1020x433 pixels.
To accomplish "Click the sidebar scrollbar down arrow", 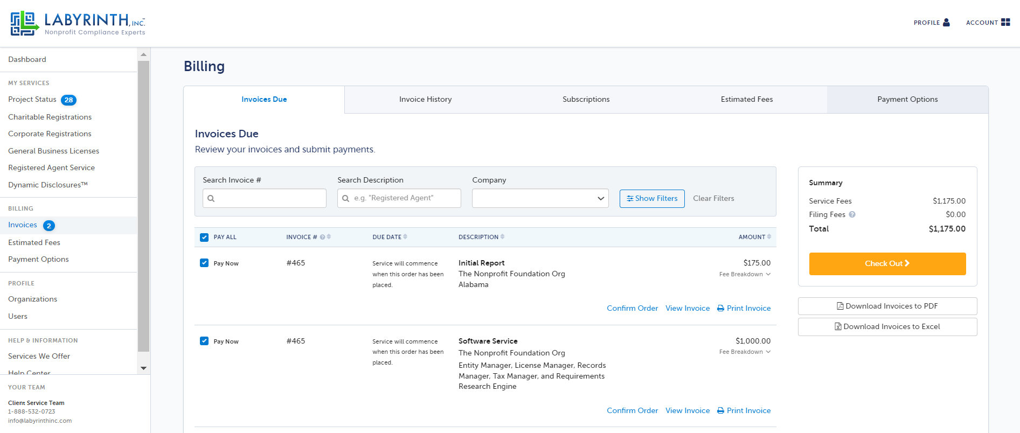I will pyautogui.click(x=143, y=368).
